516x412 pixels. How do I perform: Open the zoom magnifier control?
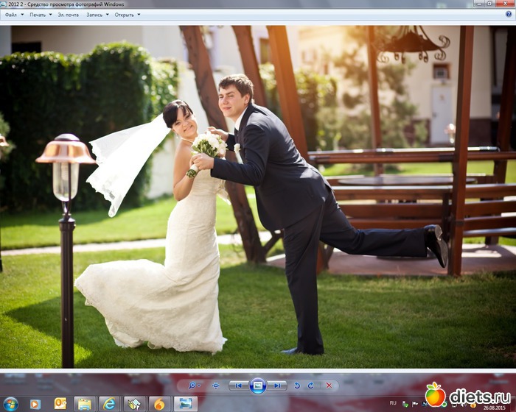pyautogui.click(x=194, y=385)
